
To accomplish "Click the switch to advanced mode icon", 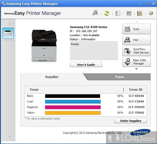I will click(95, 14).
